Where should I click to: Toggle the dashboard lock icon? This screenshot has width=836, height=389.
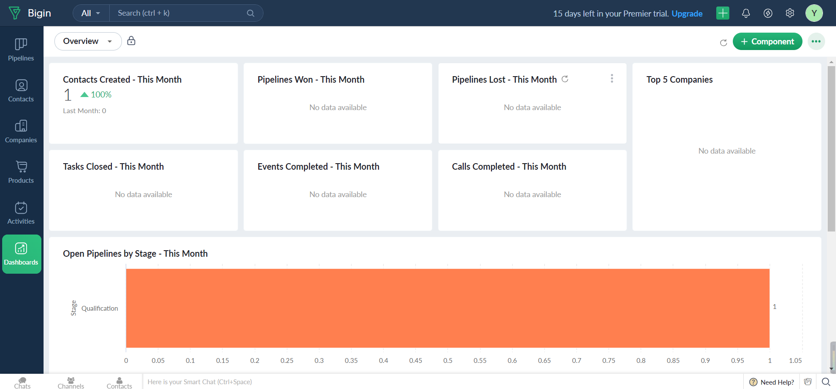coord(131,41)
